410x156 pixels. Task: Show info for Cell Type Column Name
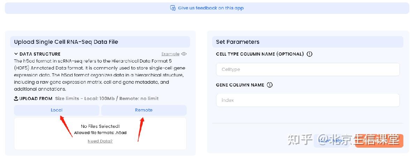[310, 54]
